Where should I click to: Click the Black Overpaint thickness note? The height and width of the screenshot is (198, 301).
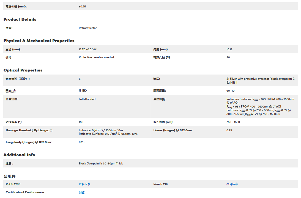pyautogui.click(x=101, y=163)
